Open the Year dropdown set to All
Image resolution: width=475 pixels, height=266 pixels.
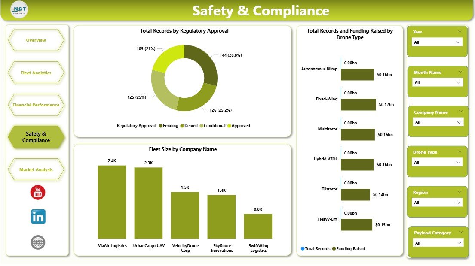coord(437,42)
